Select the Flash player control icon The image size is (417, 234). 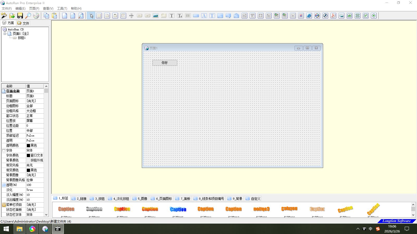(x=325, y=16)
